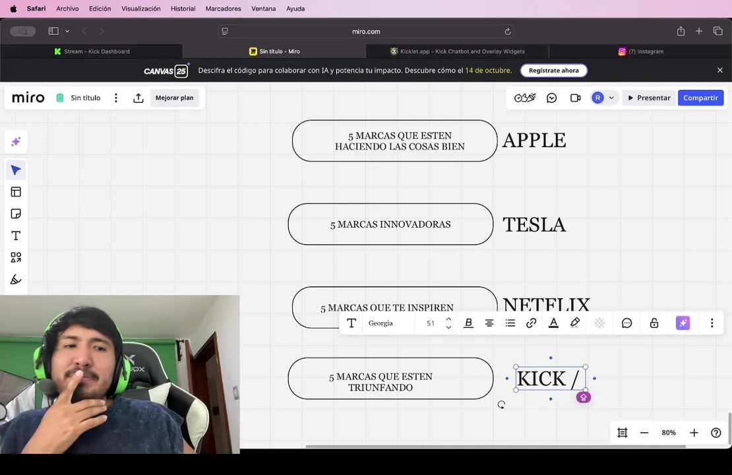732x475 pixels.
Task: Open the help question mark icon
Action: 716,433
